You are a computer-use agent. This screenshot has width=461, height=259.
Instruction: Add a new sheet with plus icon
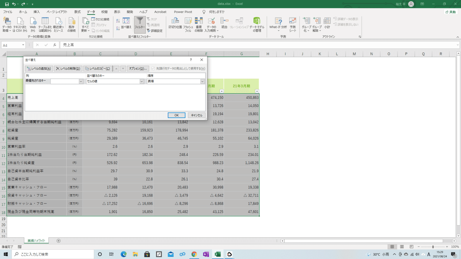pyautogui.click(x=58, y=241)
